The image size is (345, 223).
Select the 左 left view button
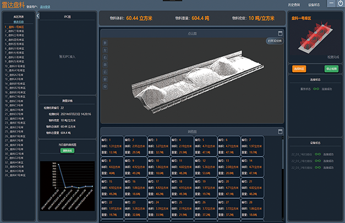(106, 50)
